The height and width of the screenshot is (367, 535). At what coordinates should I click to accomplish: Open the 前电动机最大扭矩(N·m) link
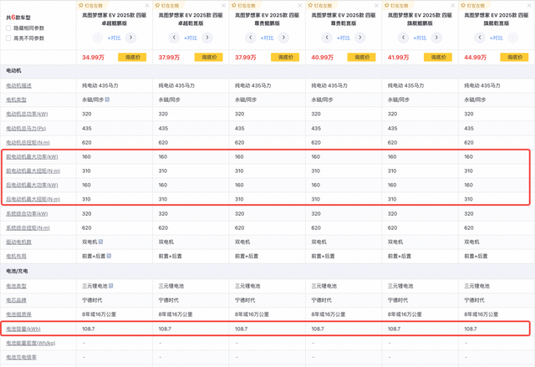click(x=33, y=171)
